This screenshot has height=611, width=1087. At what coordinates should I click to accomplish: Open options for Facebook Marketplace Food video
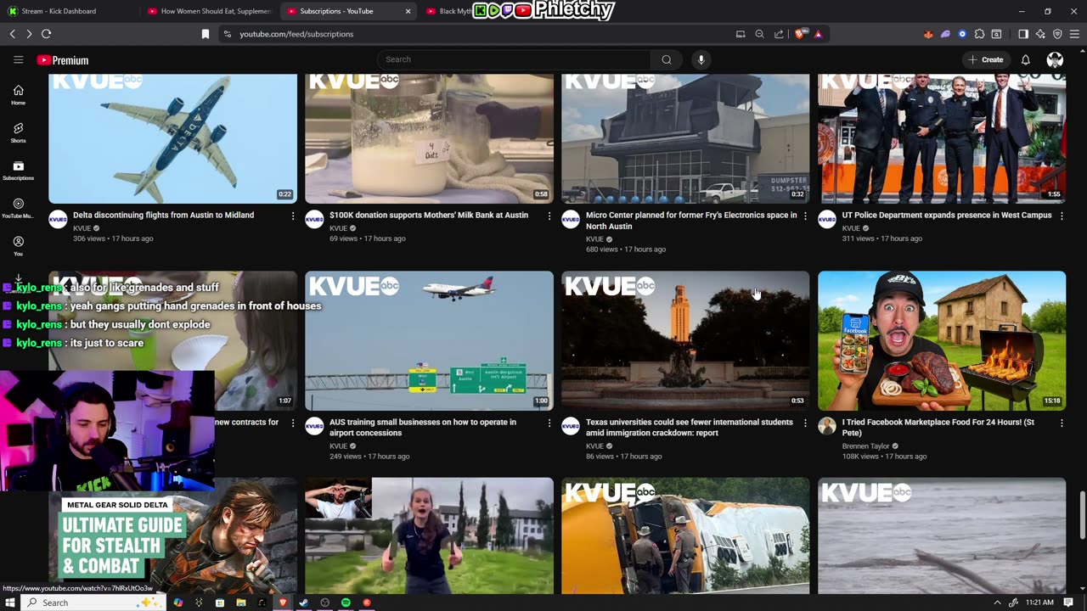1062,423
